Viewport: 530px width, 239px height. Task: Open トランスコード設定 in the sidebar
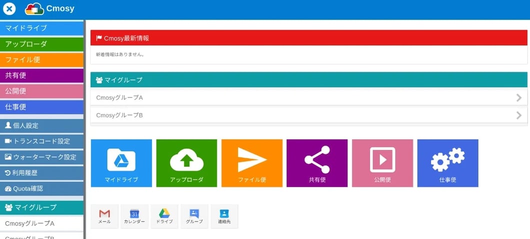(41, 141)
